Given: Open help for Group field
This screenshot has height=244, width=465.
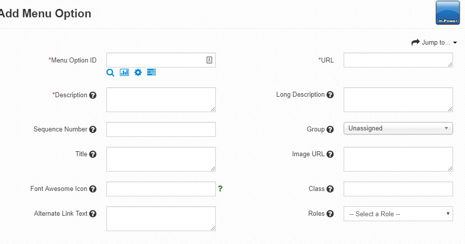Looking at the screenshot, I should 330,129.
